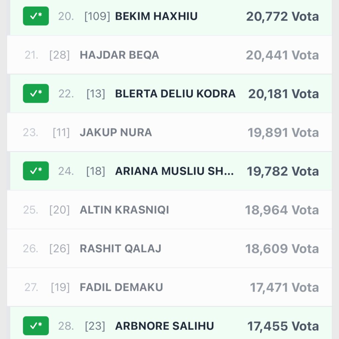Click ballot number [13] next to Blerta

(96, 94)
